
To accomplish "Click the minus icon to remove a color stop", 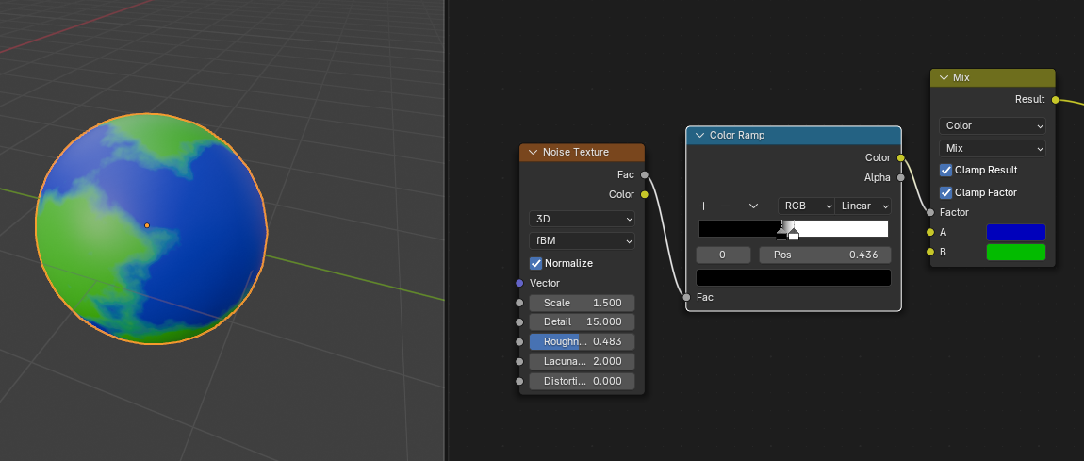I will [725, 206].
